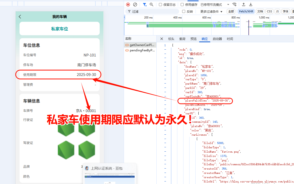
Task: Filter requests by CSS type
Action: (269, 11)
